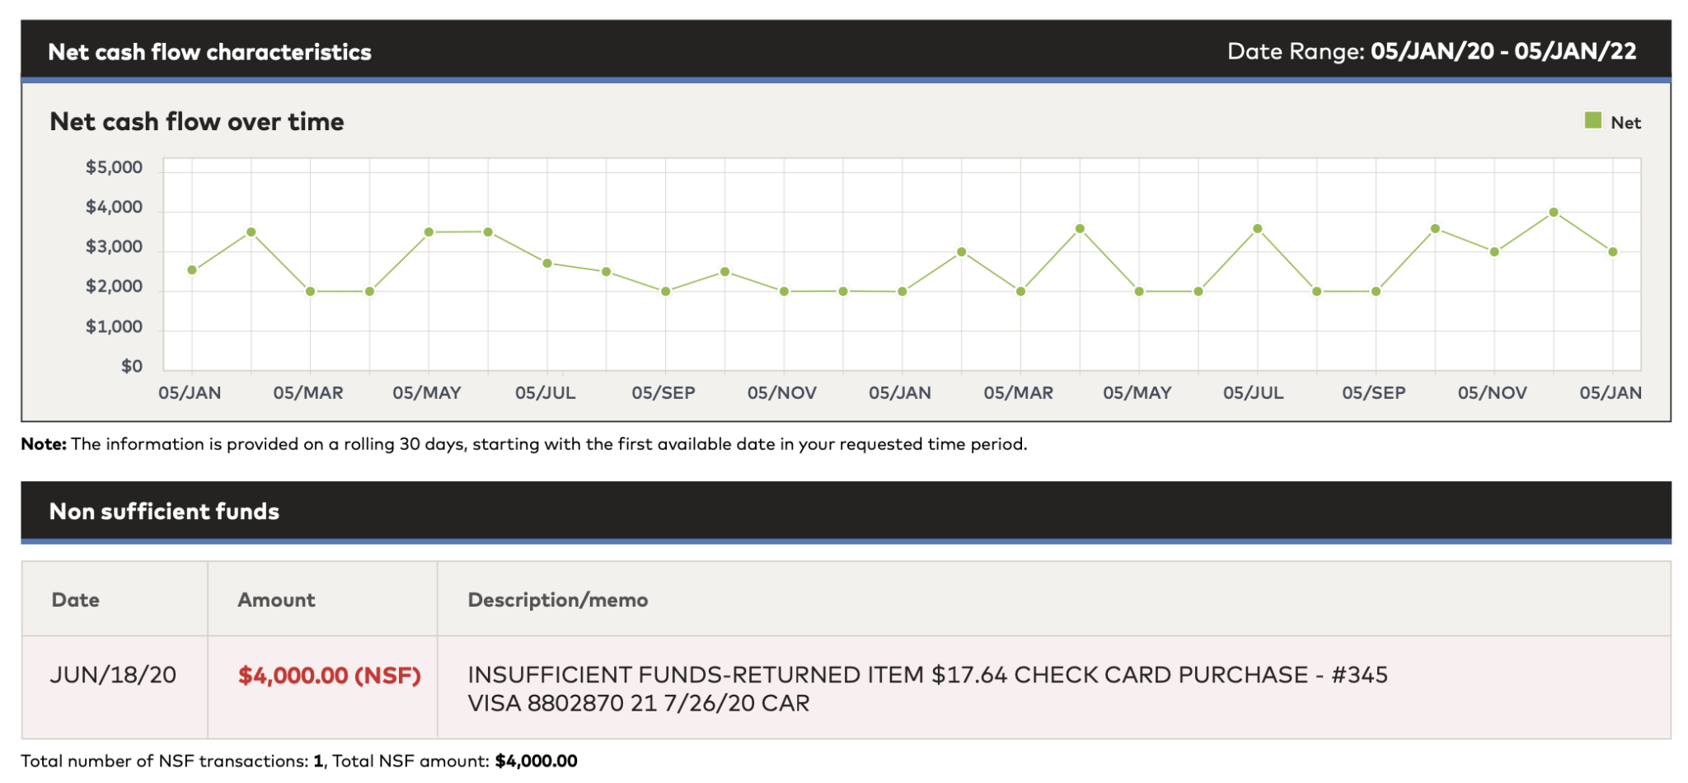Click the Net legend text label
Viewport: 1688px width, 783px height.
(1625, 123)
